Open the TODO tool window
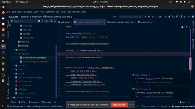 click(22, 102)
